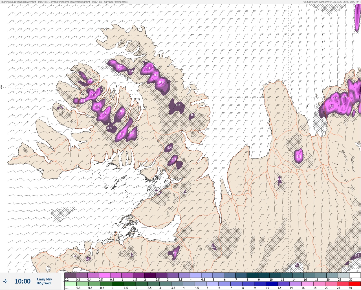Image resolution: width=361 pixels, height=290 pixels.
Task: Pick the bright red swatch at lower-row value 30
Action: 355,284
